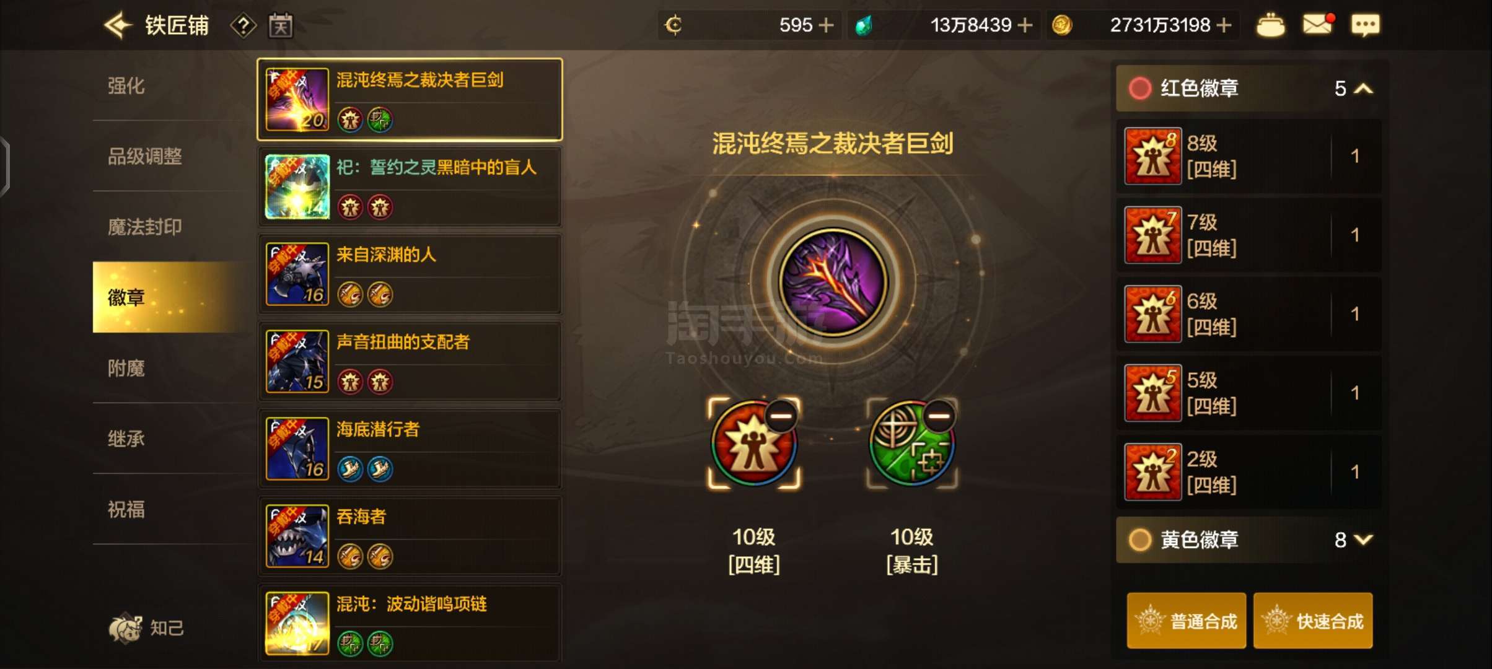Expand the 黄色徽章 section
Image resolution: width=1492 pixels, height=669 pixels.
coord(1363,540)
